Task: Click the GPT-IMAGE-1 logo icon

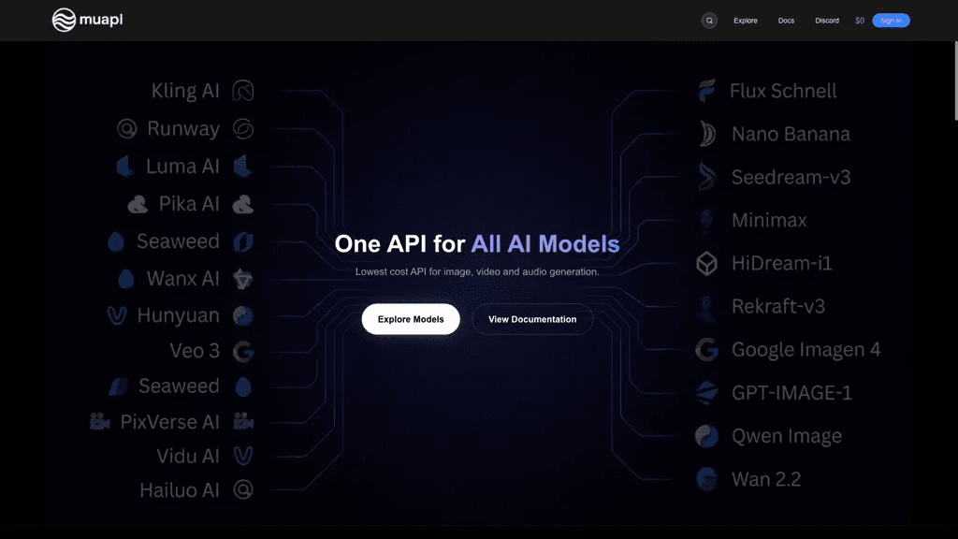Action: 707,393
